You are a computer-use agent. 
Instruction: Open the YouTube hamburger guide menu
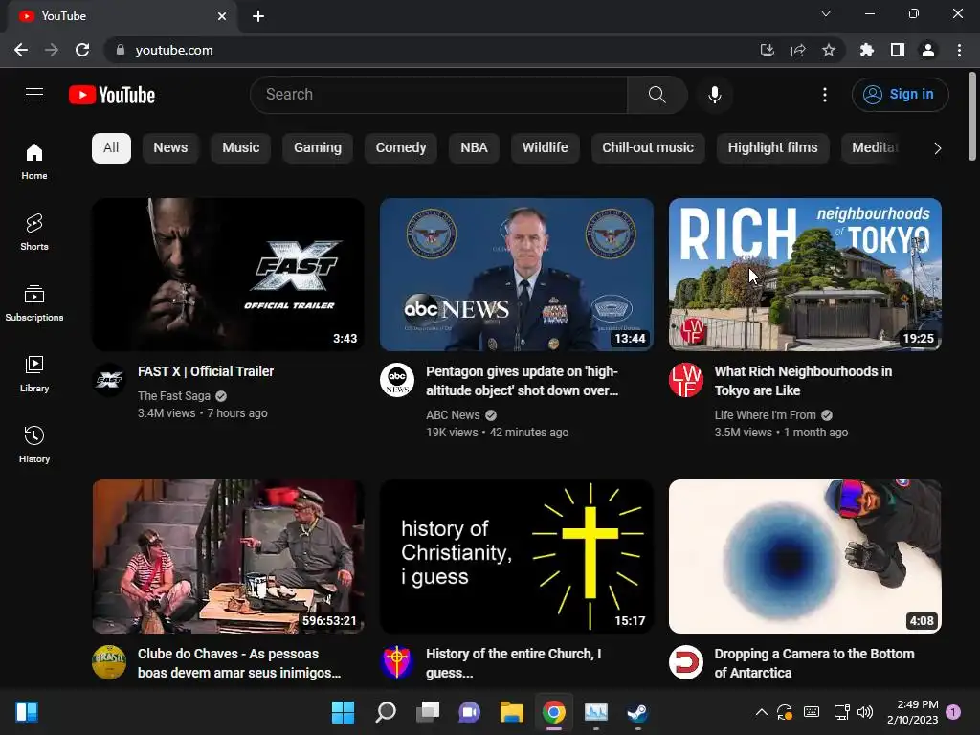pyautogui.click(x=34, y=95)
